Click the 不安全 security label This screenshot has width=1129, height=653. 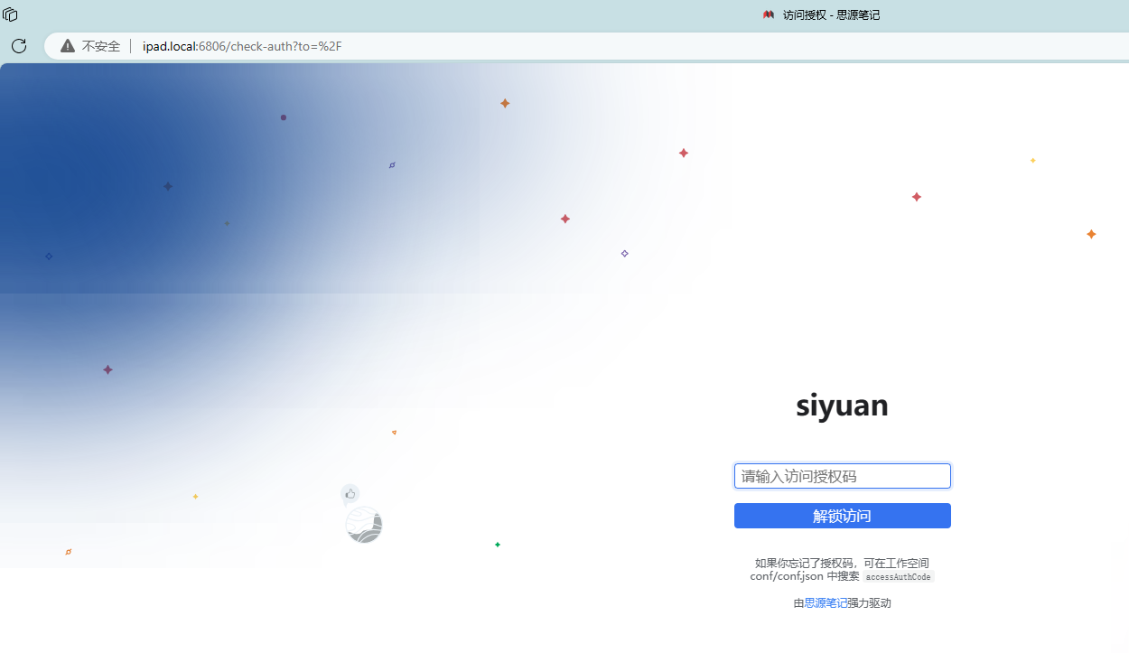(101, 46)
